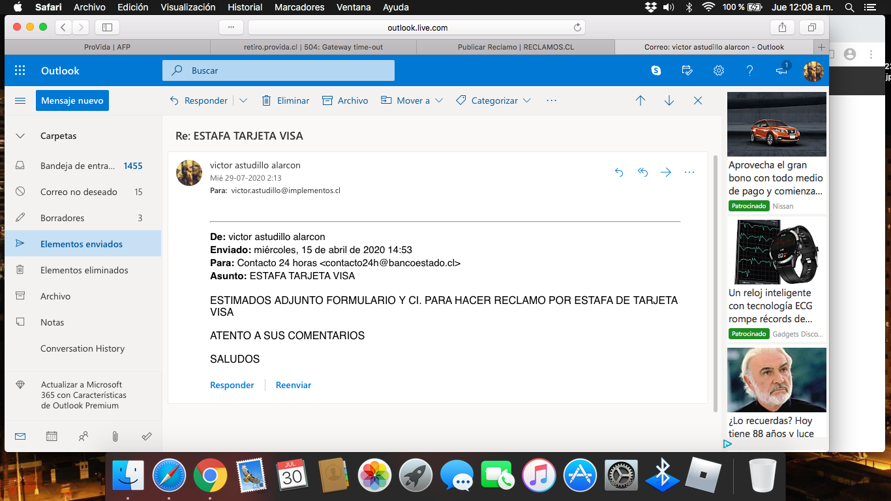Open Borradores folder
891x501 pixels.
83,218
